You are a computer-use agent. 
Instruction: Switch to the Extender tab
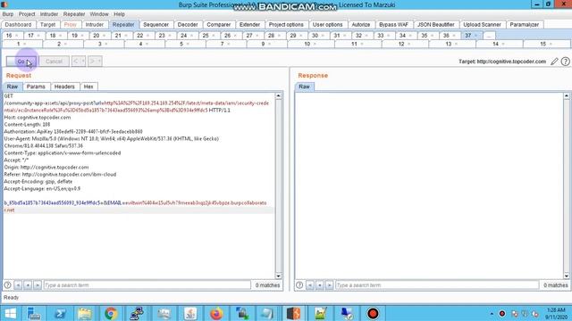[249, 24]
